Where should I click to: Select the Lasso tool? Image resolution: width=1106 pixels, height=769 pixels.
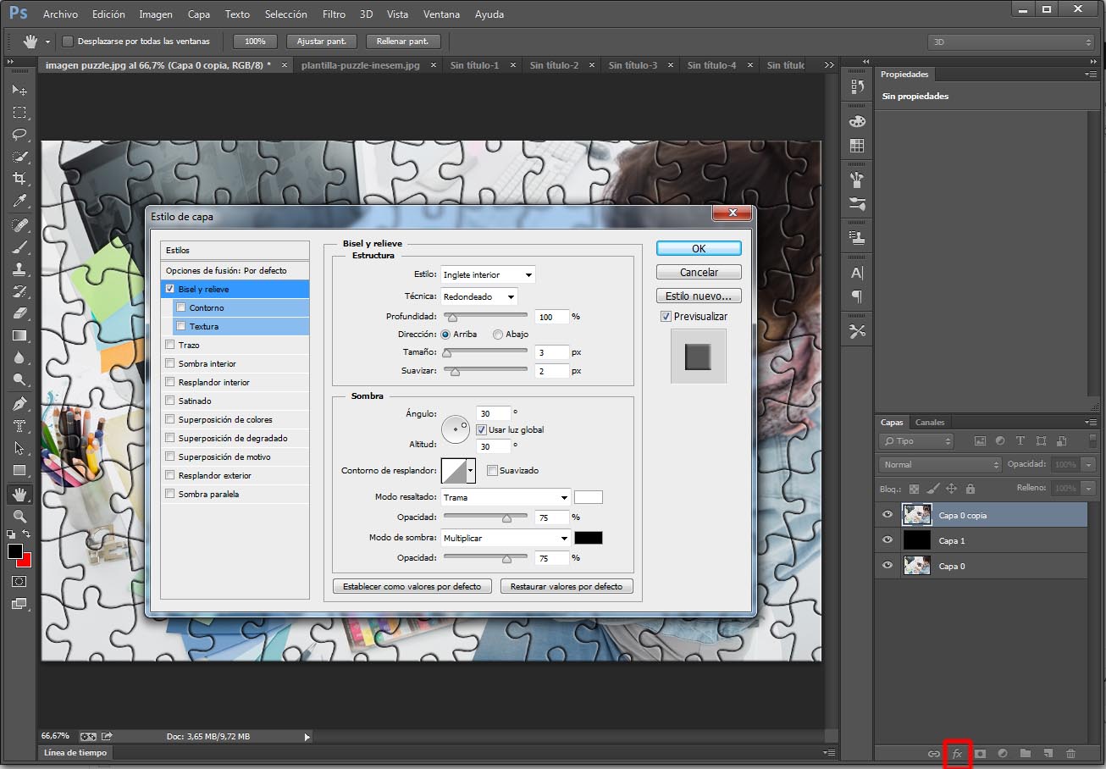(x=19, y=135)
